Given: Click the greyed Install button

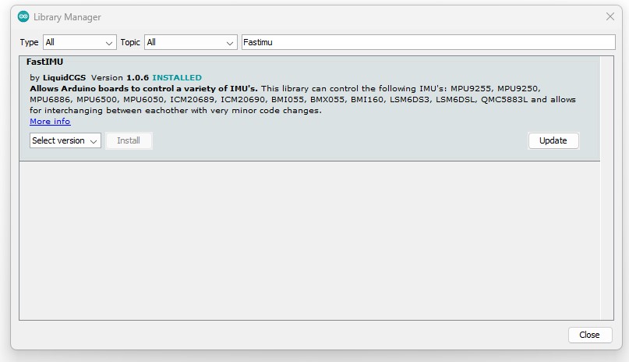Looking at the screenshot, I should [129, 141].
